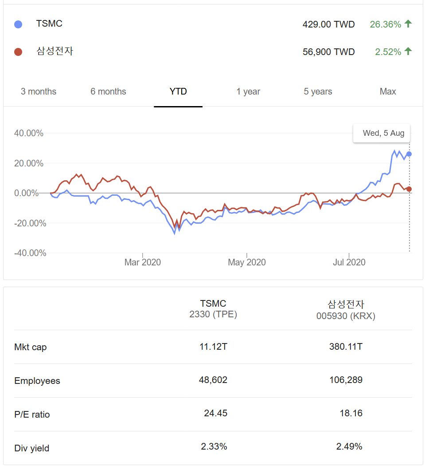
Task: Switch to the 3 months range tab
Action: coord(39,91)
